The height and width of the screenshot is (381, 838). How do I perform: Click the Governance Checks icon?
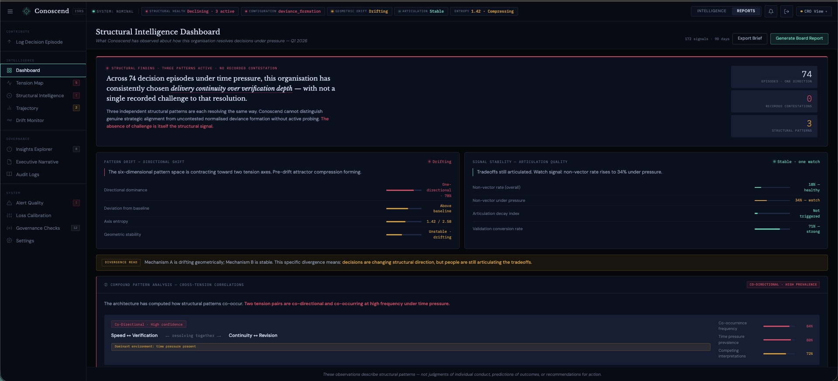(9, 228)
